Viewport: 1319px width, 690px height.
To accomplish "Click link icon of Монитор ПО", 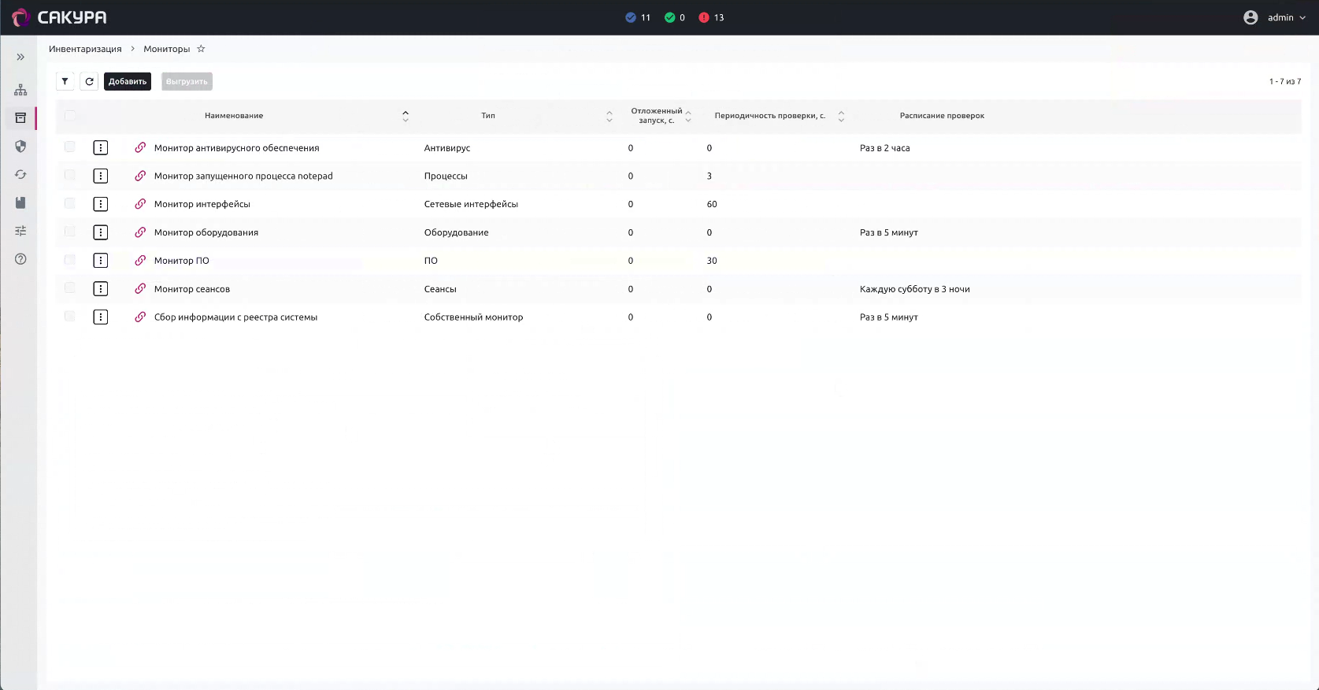I will click(x=140, y=261).
